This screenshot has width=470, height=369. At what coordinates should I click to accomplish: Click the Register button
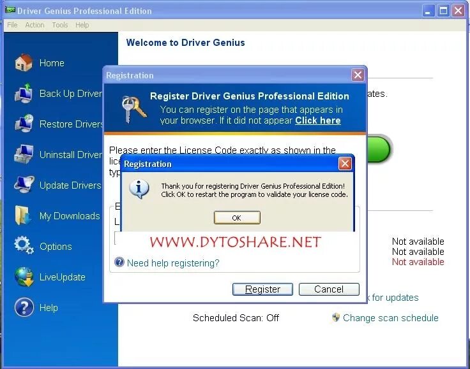(x=262, y=289)
